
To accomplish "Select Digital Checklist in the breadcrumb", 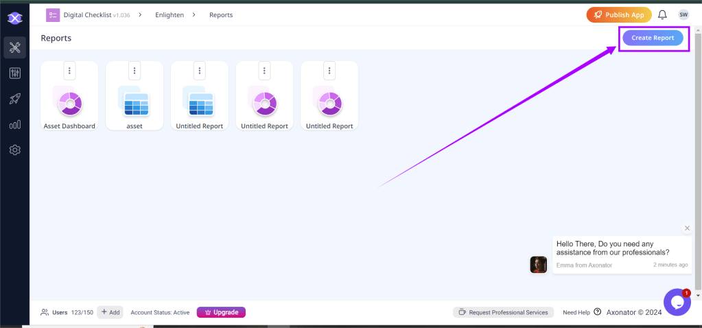I will pos(91,14).
